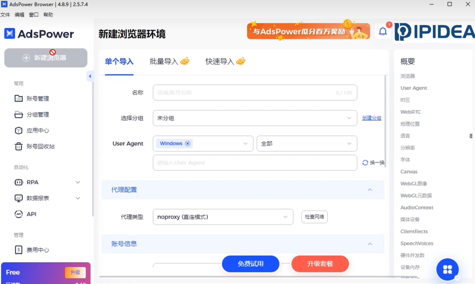Open 账号管理 in sidebar
The height and width of the screenshot is (284, 475).
(x=32, y=99)
